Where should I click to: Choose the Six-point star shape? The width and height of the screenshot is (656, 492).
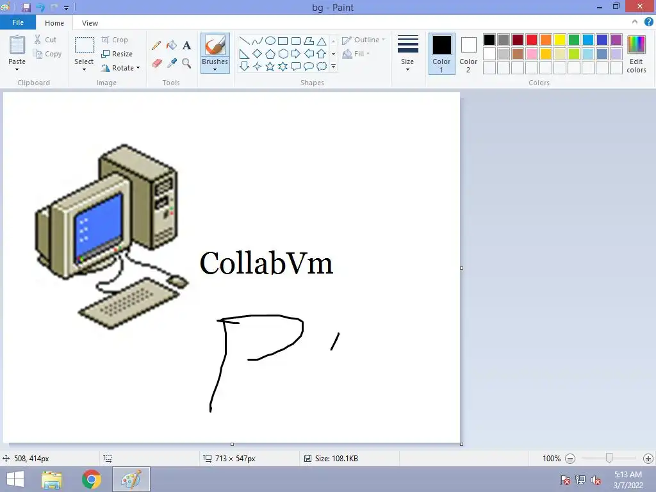pyautogui.click(x=283, y=66)
